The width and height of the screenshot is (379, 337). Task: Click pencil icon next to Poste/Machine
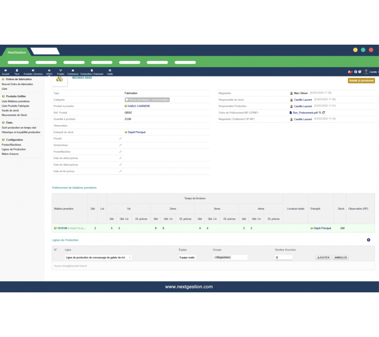[x=120, y=152]
